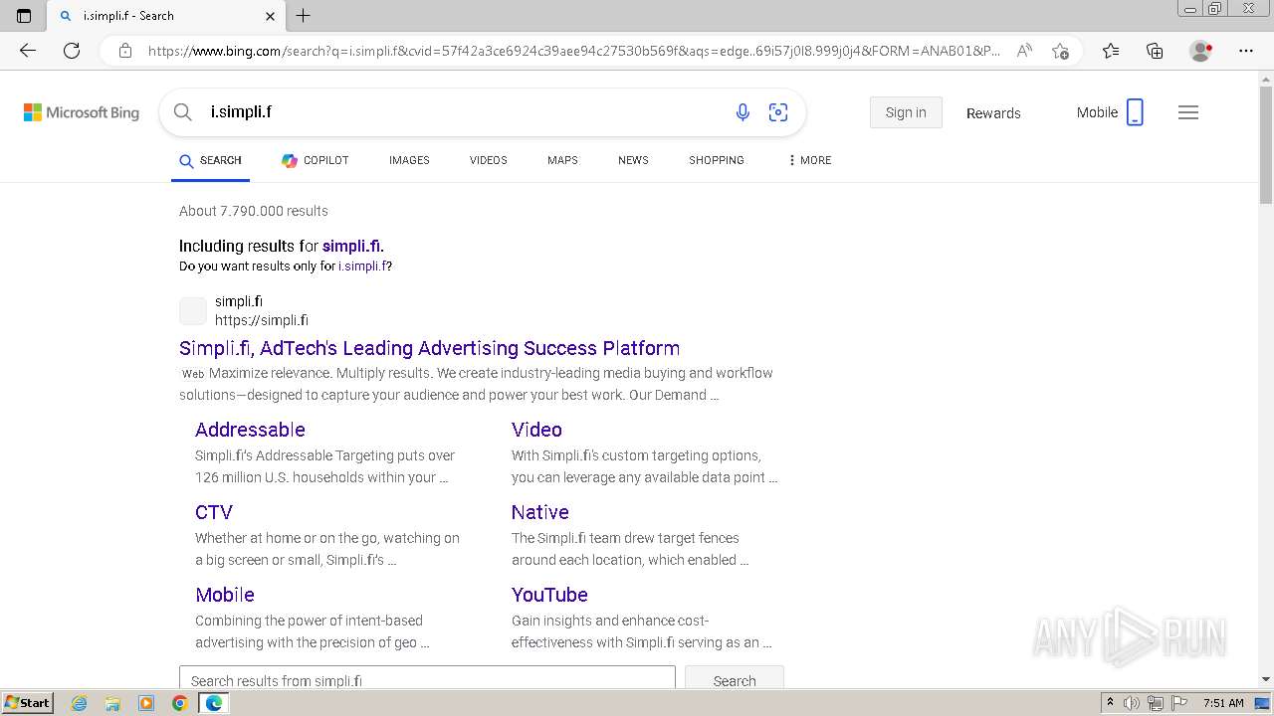Open media player taskbar icon

[146, 703]
